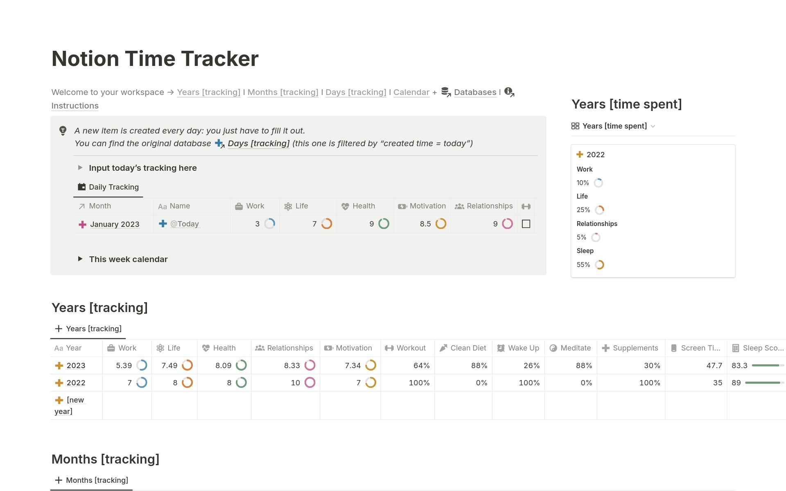Click the Workout dumbbell icon in Years table
The image size is (786, 491).
click(x=389, y=348)
